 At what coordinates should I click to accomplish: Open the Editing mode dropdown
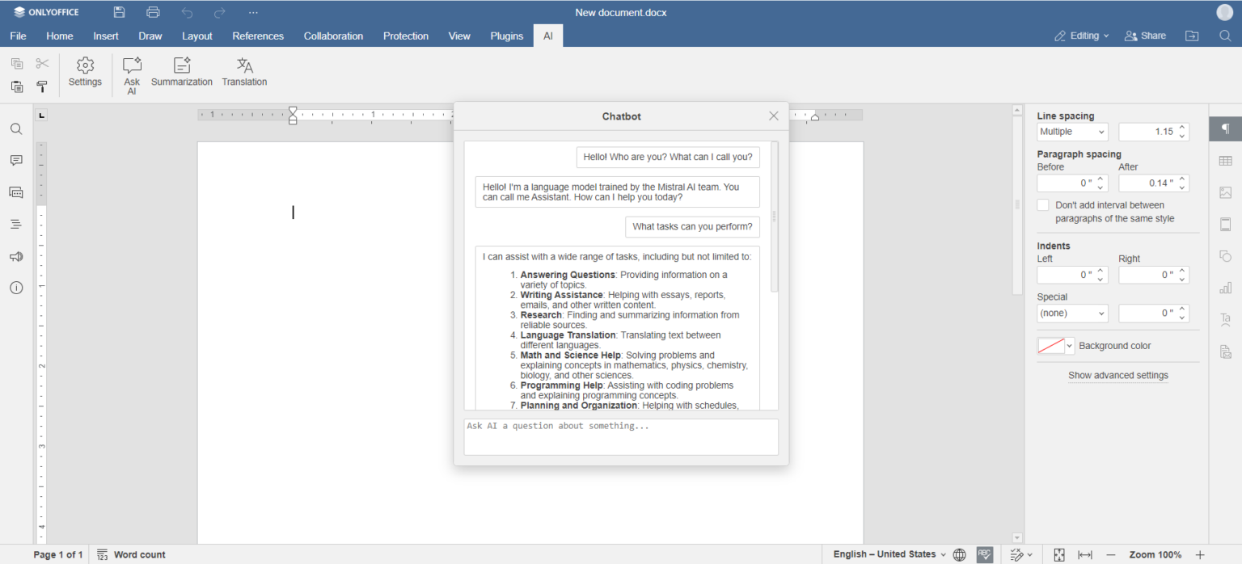coord(1081,36)
